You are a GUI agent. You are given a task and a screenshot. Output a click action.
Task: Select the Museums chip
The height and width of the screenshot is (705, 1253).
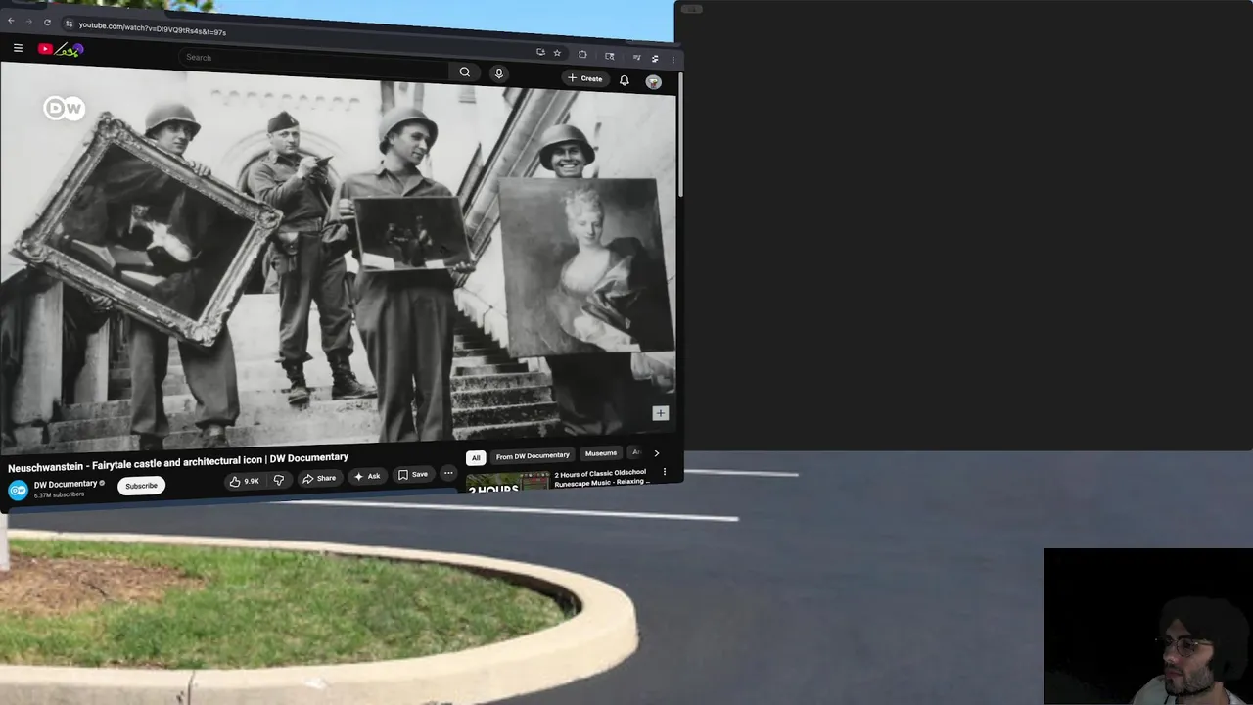pyautogui.click(x=601, y=453)
